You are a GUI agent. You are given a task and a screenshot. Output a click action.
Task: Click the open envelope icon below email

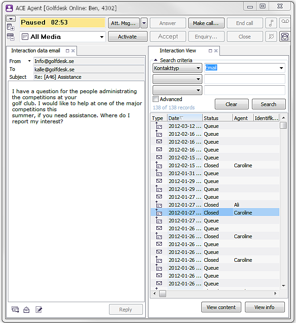coord(26,310)
